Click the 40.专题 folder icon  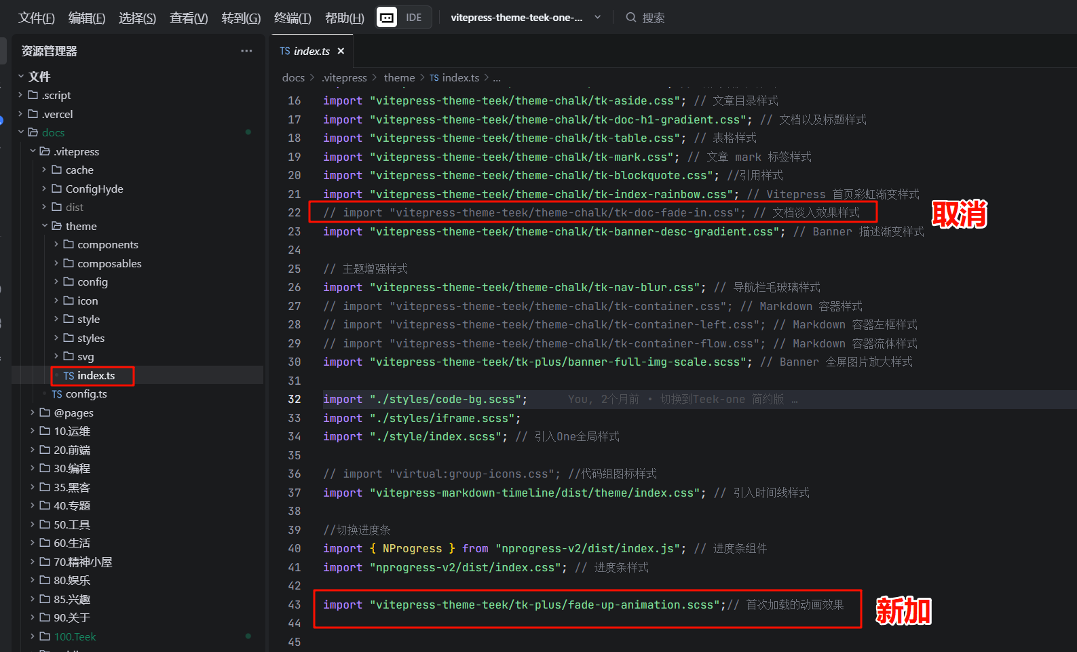tap(45, 505)
